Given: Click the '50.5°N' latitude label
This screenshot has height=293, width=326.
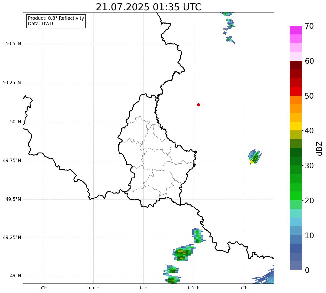Looking at the screenshot, I should click(x=13, y=44).
